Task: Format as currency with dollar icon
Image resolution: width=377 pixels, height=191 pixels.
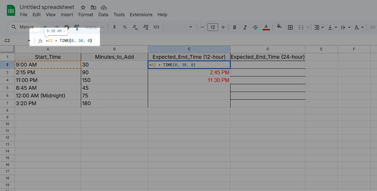Action: point(114,27)
